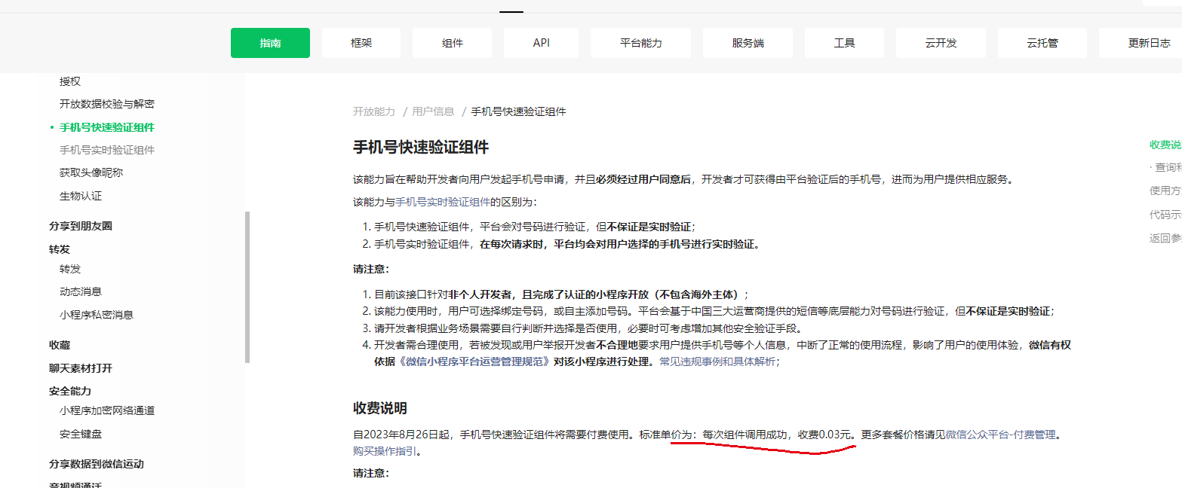
Task: Open the 收藏 sidebar section
Action: pos(60,345)
